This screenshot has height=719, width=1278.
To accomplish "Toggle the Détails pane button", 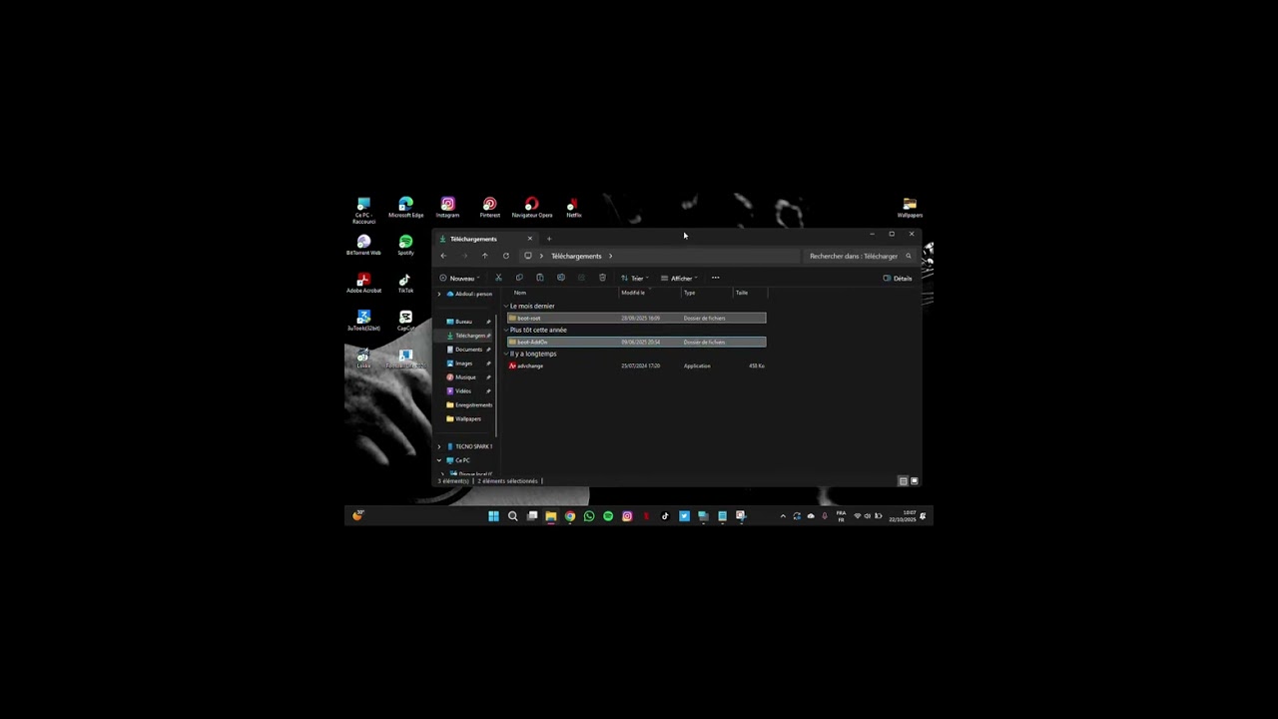I will coord(898,278).
